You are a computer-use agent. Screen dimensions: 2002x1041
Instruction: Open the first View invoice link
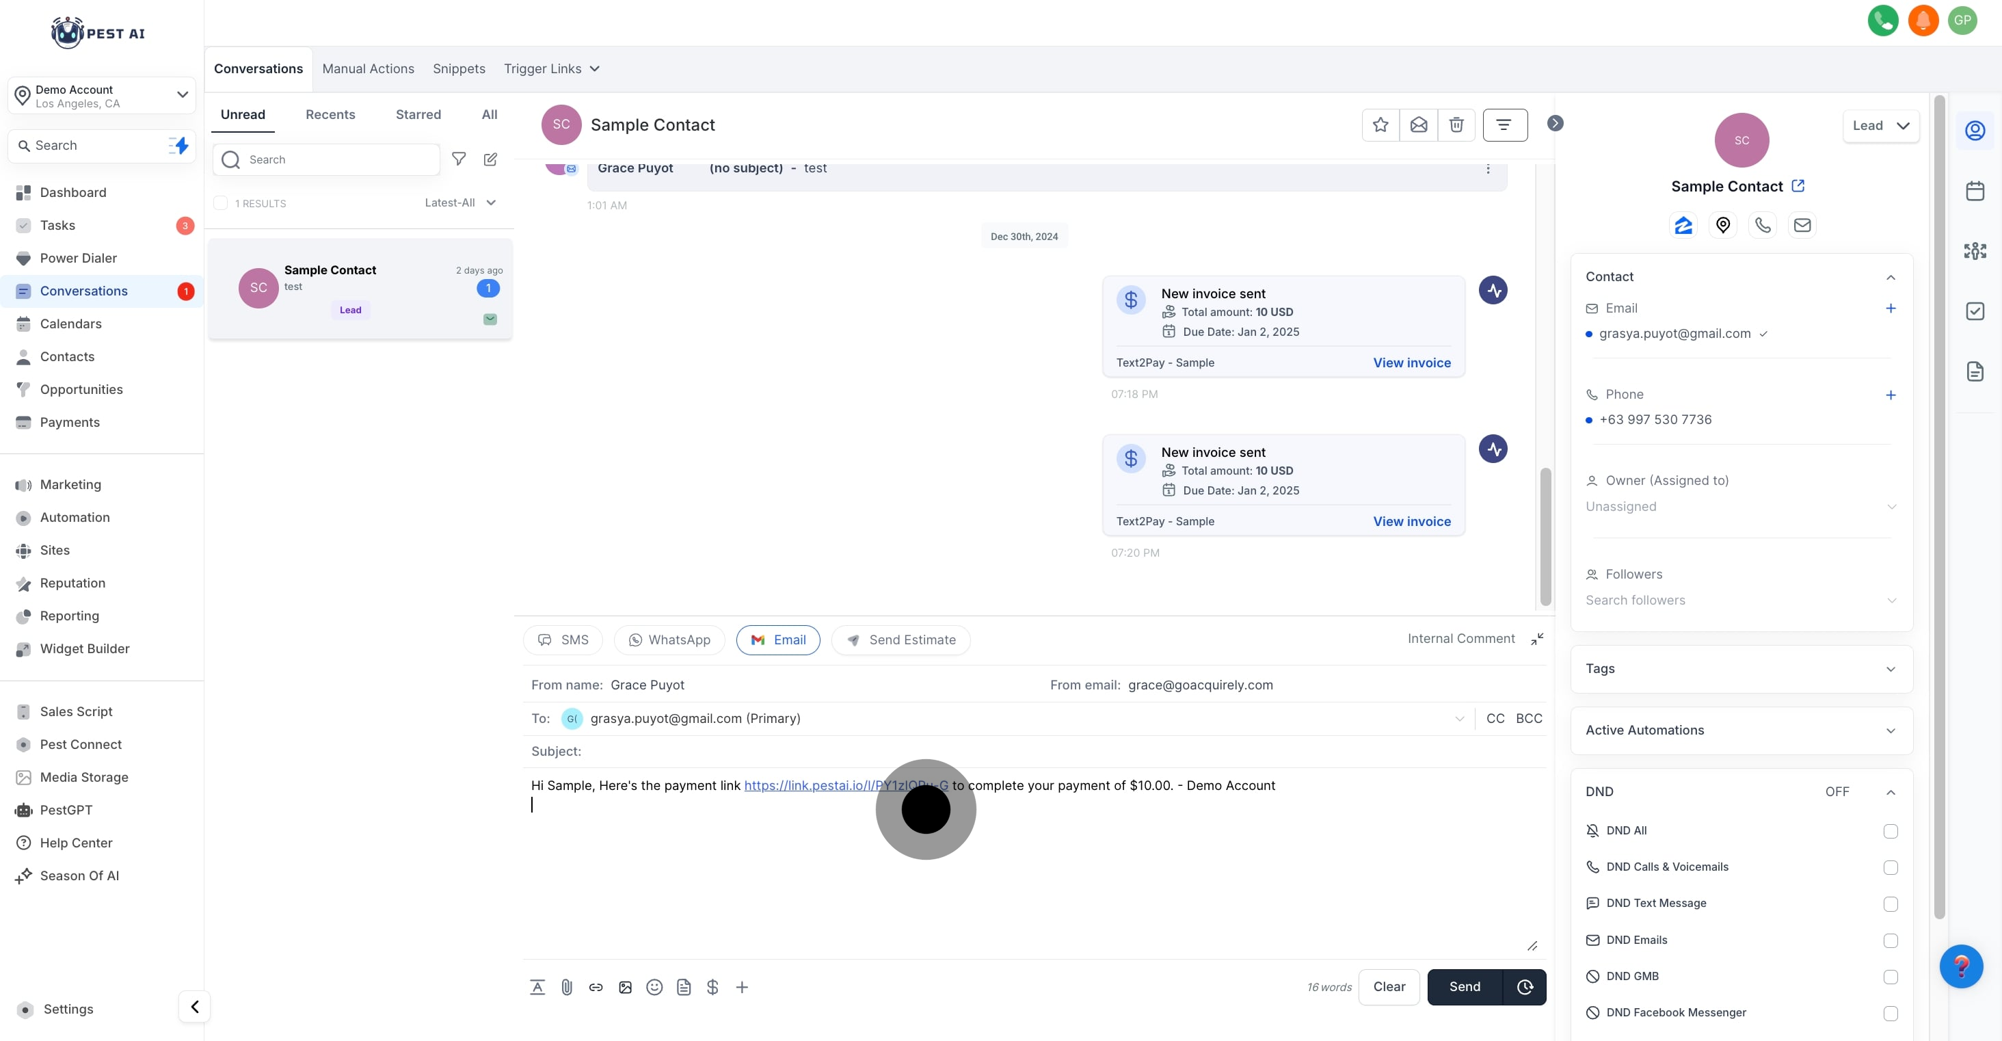pyautogui.click(x=1411, y=363)
